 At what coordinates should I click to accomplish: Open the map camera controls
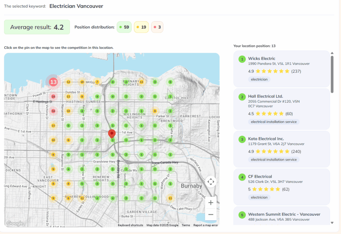click(x=211, y=182)
